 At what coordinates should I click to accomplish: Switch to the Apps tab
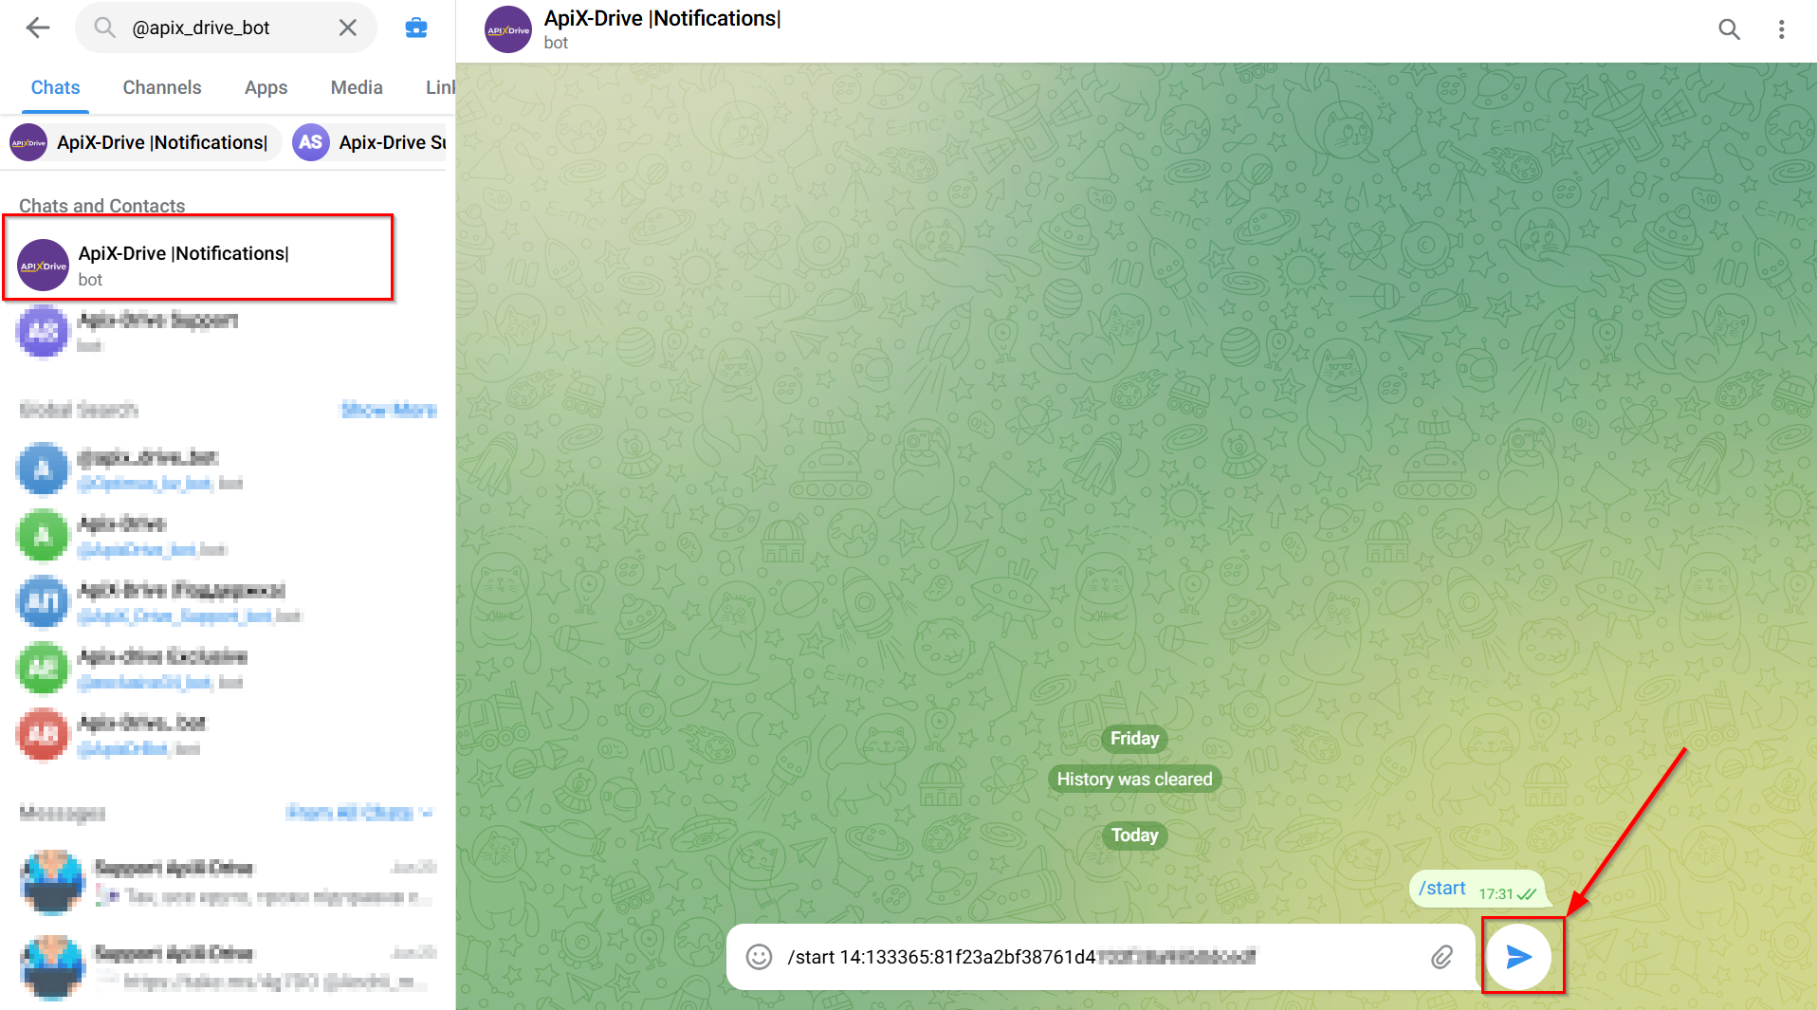coord(266,87)
